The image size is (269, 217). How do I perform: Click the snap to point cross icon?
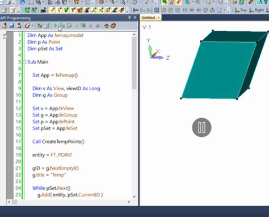[52, 10]
